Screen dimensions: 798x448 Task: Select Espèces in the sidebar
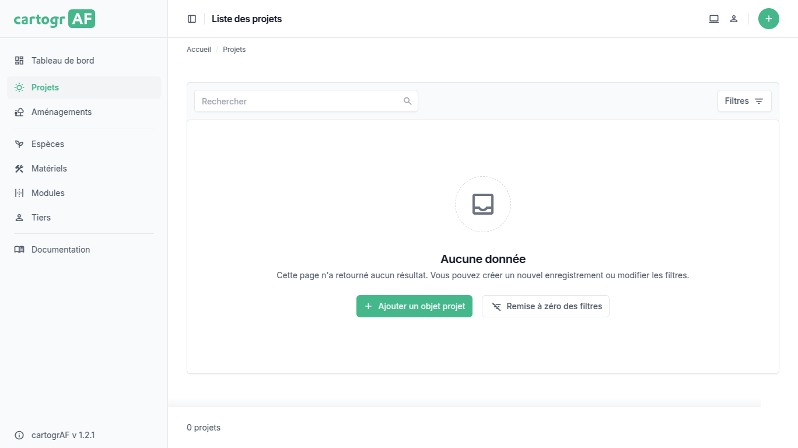click(48, 144)
